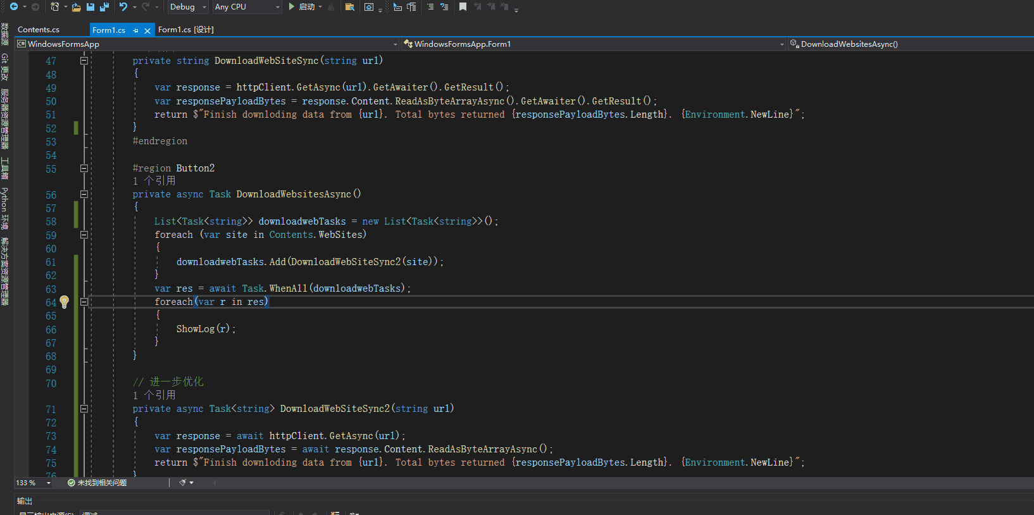
Task: Click the Open File folder icon
Action: tap(76, 7)
